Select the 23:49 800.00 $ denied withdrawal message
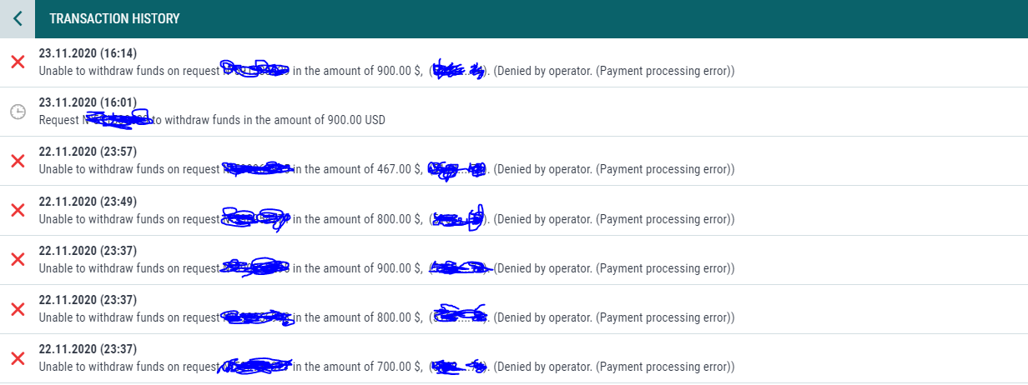Screen dimensions: 1028x385 387,219
